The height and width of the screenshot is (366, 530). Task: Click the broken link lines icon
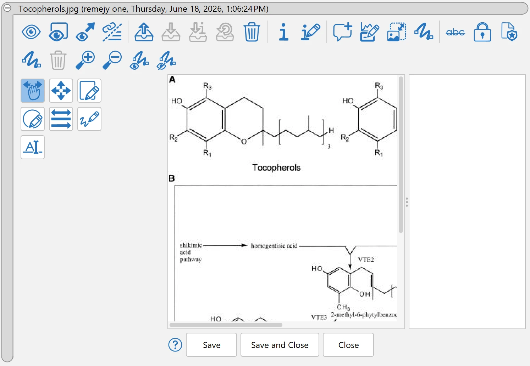[112, 32]
